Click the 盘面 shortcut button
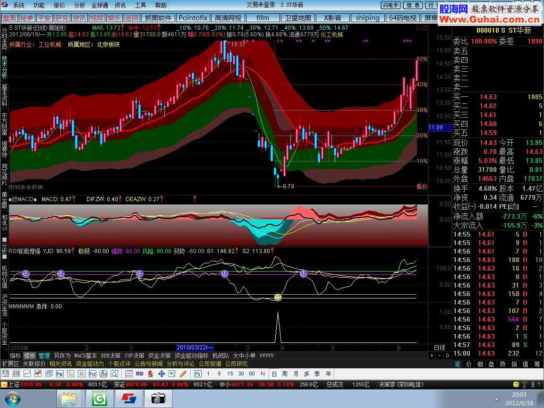Viewport: 544px width, 408px height. pos(9,17)
